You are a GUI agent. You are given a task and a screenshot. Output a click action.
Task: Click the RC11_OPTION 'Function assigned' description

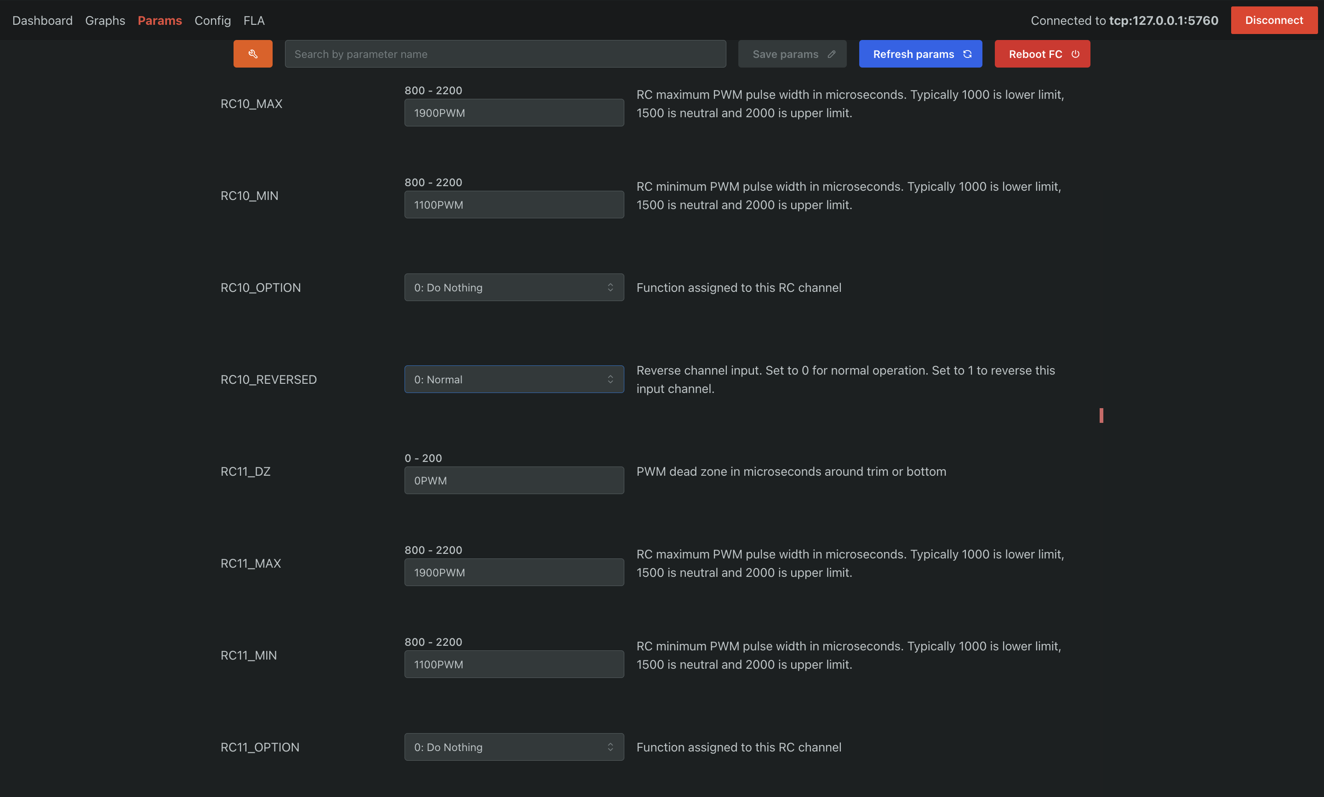coord(738,747)
